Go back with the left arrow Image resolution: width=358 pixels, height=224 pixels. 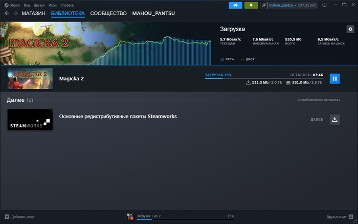click(7, 13)
